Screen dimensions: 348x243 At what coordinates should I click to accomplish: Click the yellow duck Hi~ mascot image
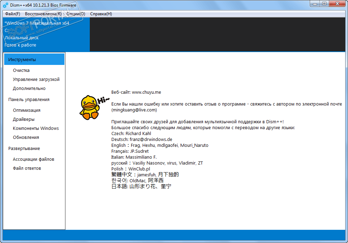(94, 108)
